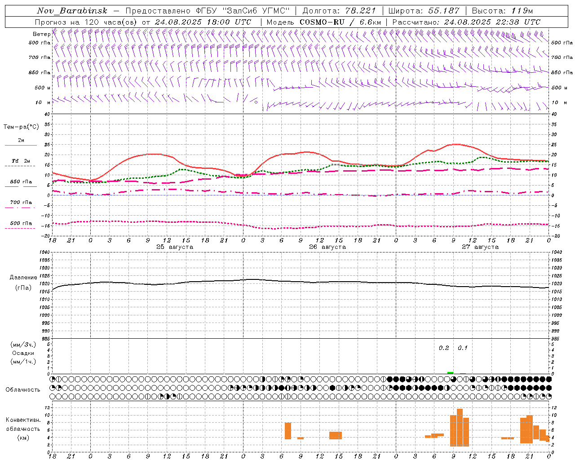Click the red 2м temperature legend line
Image resolution: width=575 pixels, height=460 pixels.
click(21, 146)
